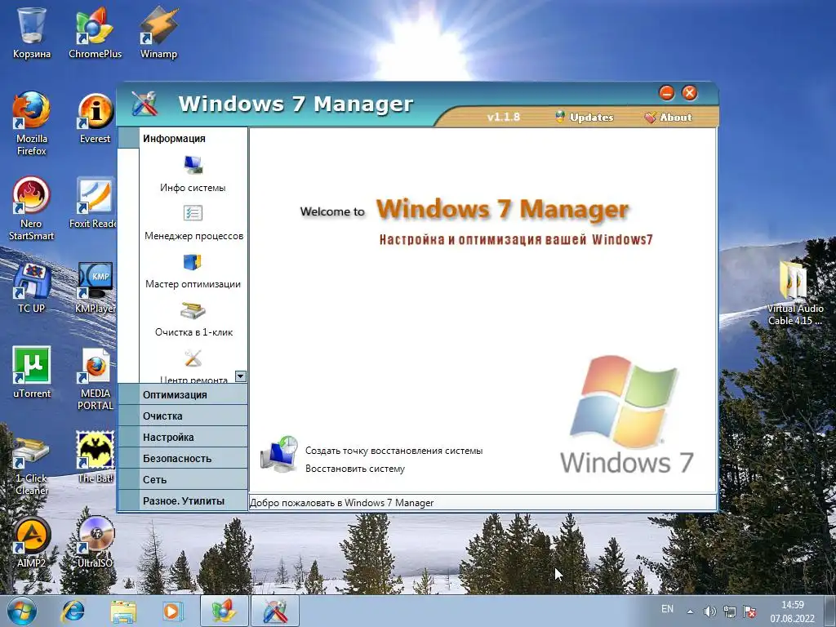Open Windows Media Player taskbar icon
The height and width of the screenshot is (627, 836).
tap(171, 611)
